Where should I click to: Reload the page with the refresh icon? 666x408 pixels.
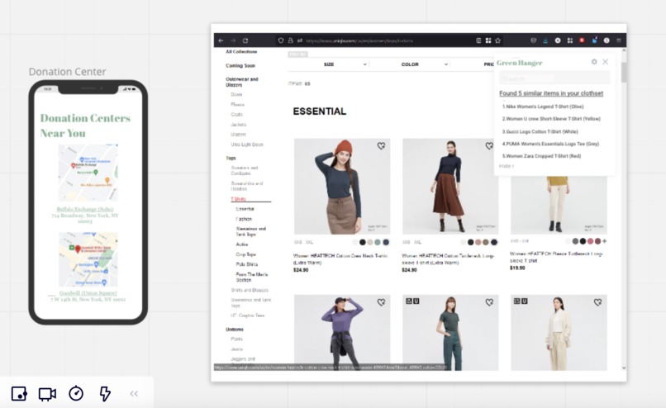pos(245,40)
